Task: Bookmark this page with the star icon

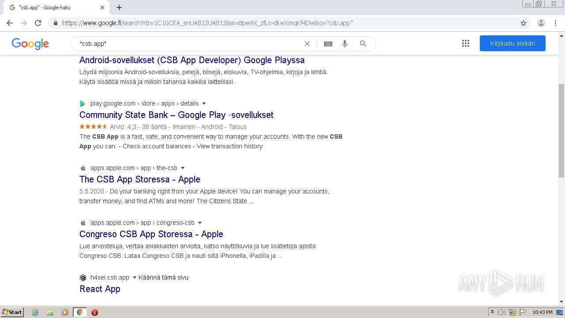Action: point(524,23)
